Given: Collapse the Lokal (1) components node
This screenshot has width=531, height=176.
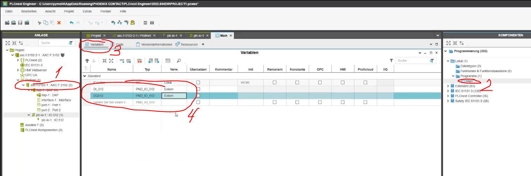Looking at the screenshot, I should tap(447, 61).
